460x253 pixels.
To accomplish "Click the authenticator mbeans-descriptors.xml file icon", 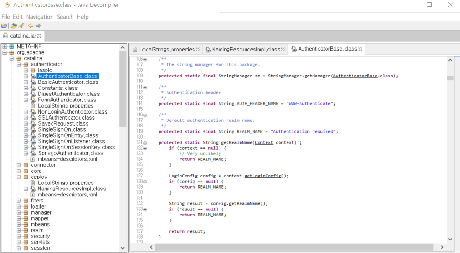I will [x=33, y=159].
